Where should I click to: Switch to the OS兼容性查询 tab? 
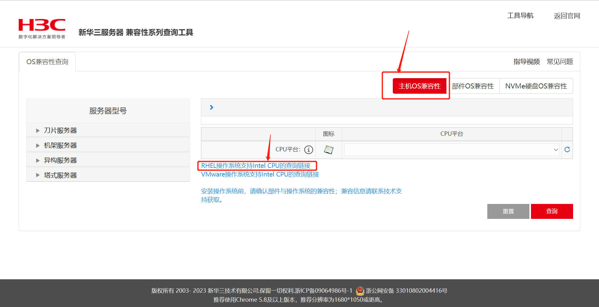coord(47,62)
